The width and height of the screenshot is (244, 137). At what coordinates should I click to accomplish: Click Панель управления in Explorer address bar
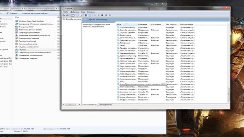tap(12, 9)
